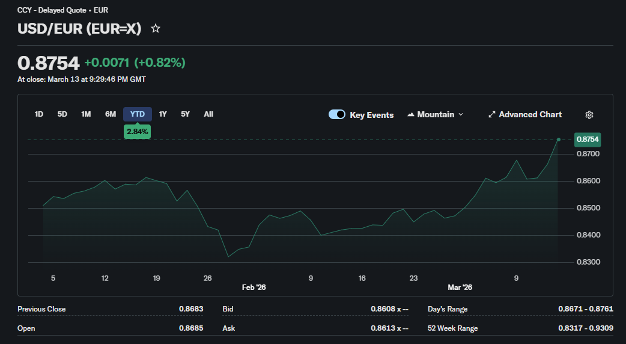
Task: Show the 1Y range chart
Action: [x=163, y=114]
